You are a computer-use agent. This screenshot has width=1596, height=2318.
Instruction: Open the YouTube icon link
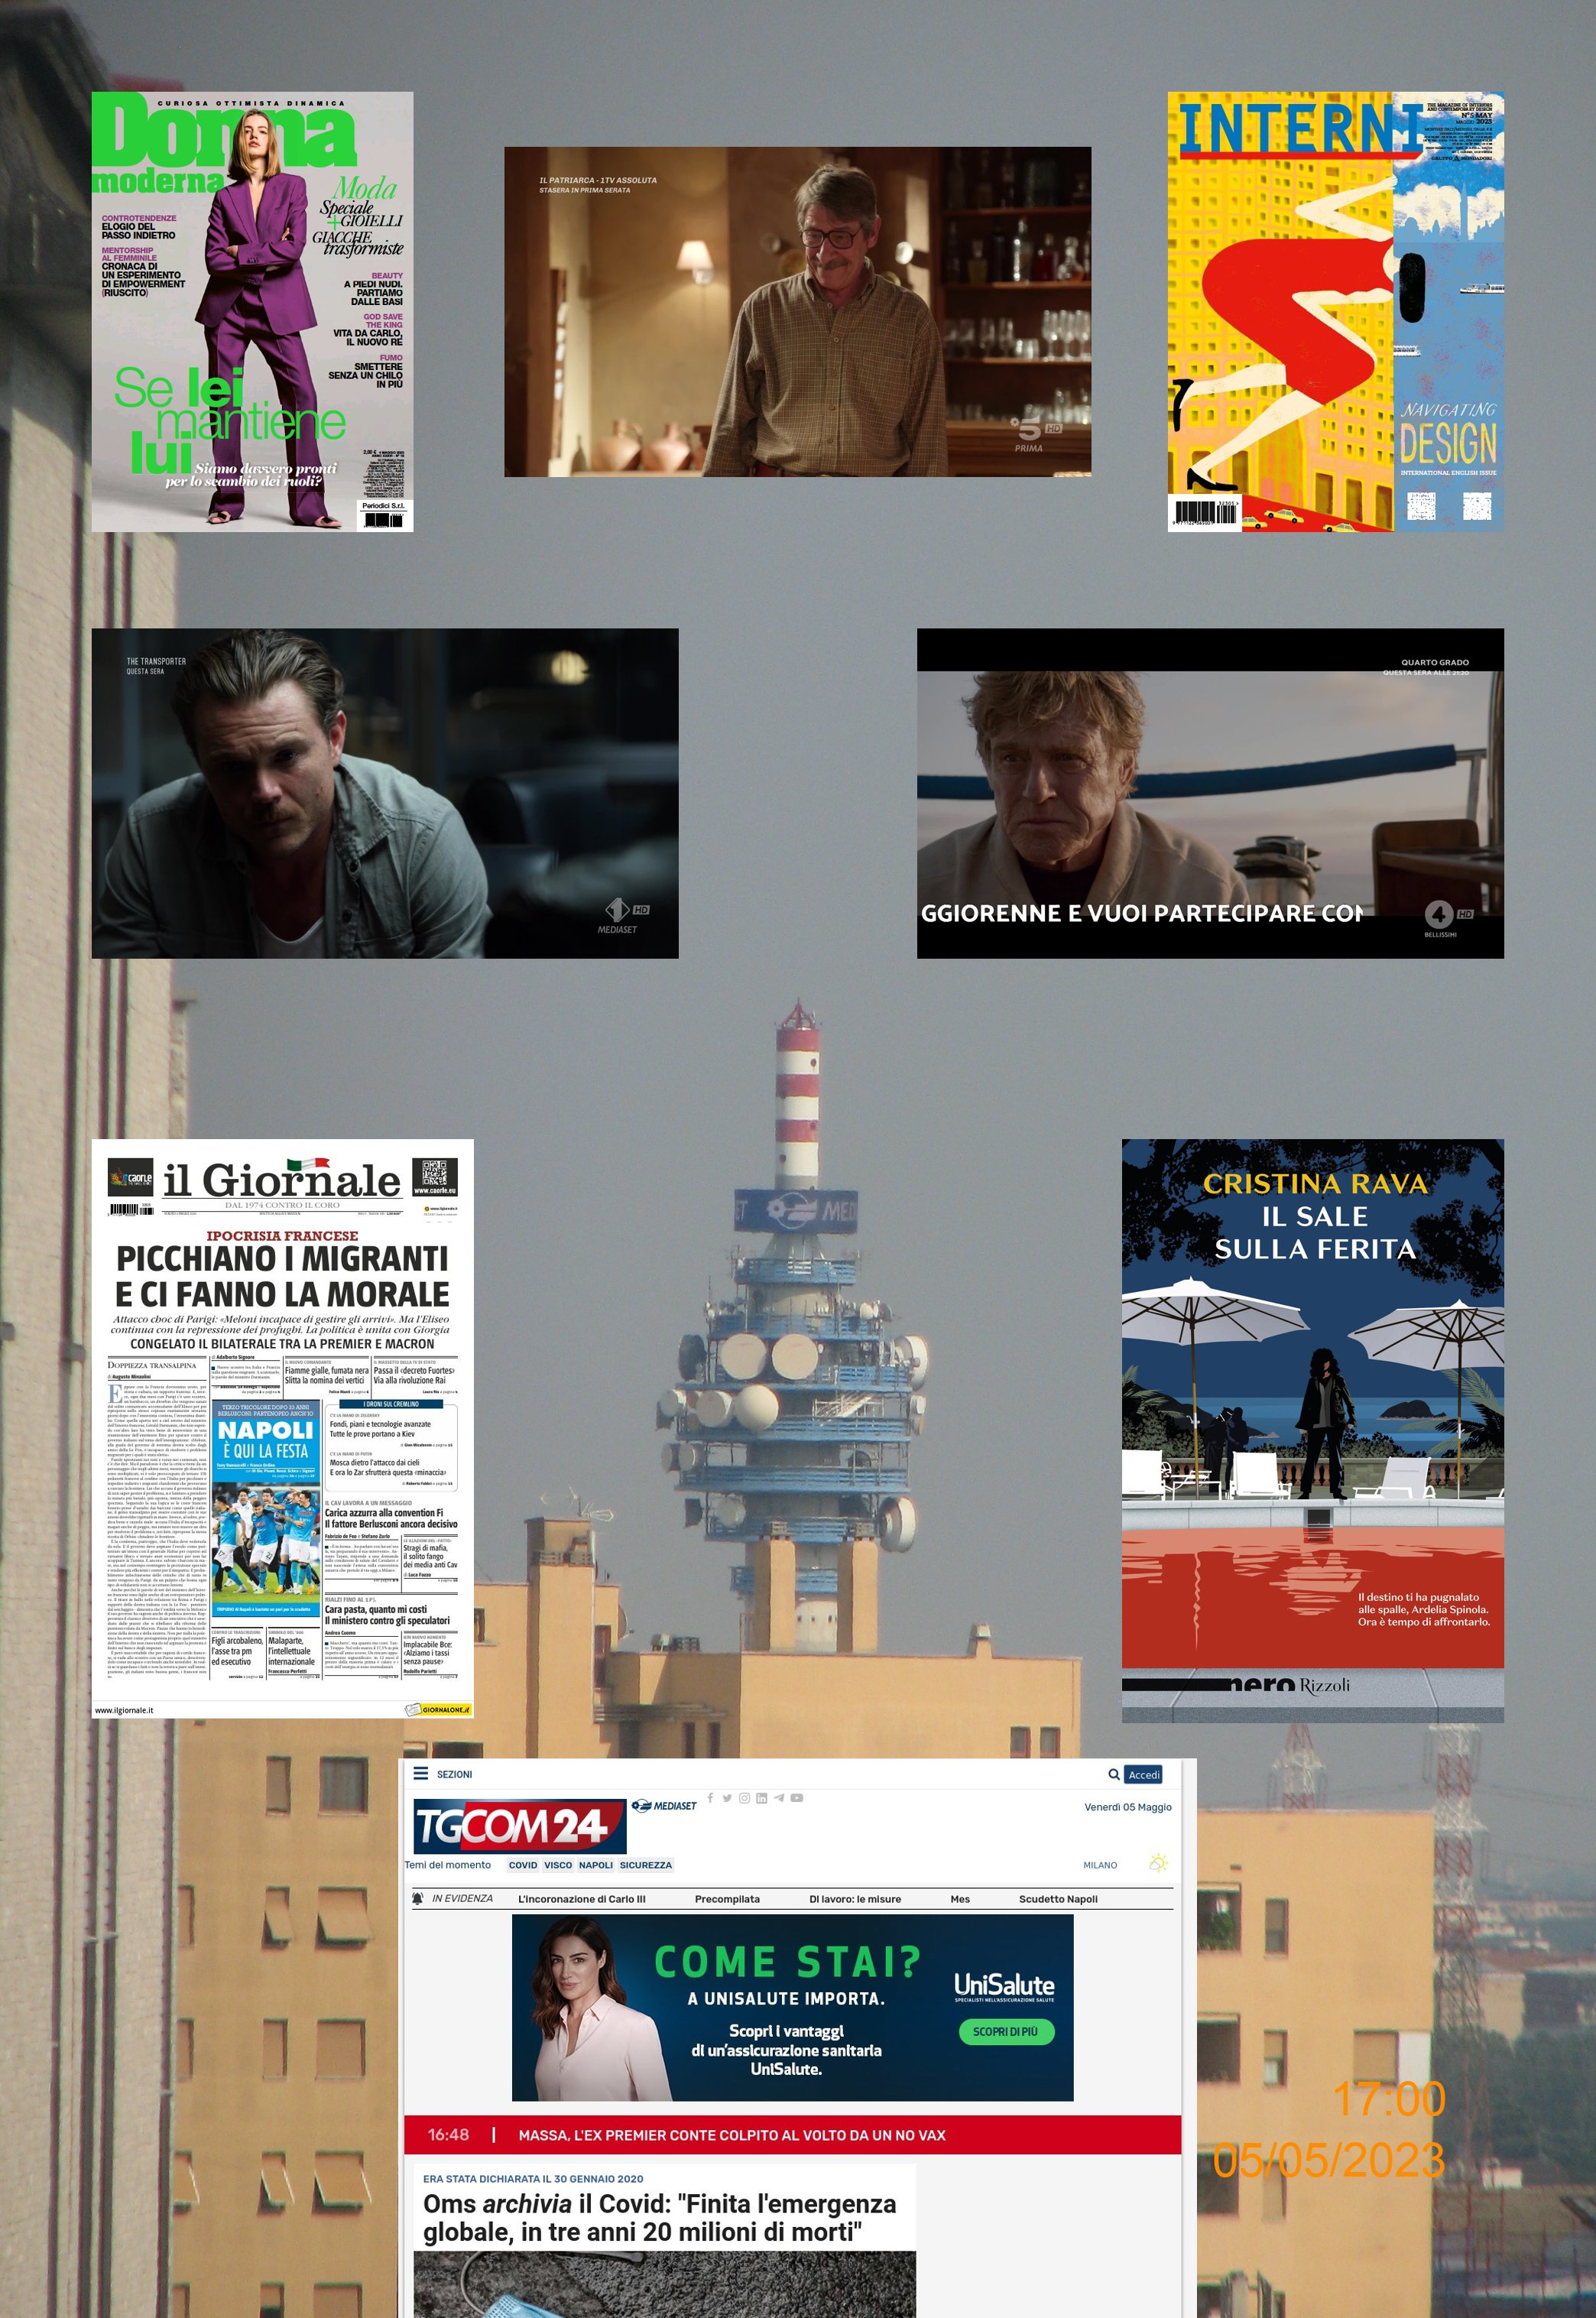(x=797, y=1798)
